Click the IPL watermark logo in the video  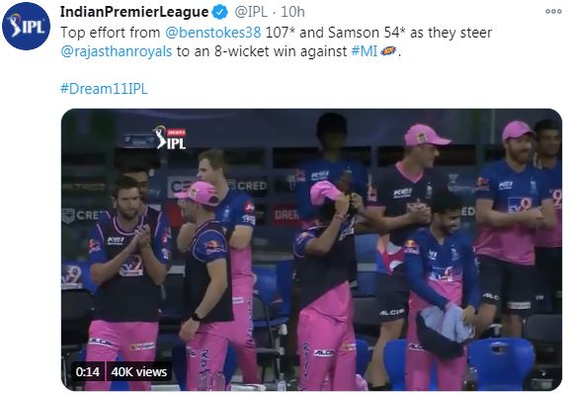pyautogui.click(x=170, y=137)
